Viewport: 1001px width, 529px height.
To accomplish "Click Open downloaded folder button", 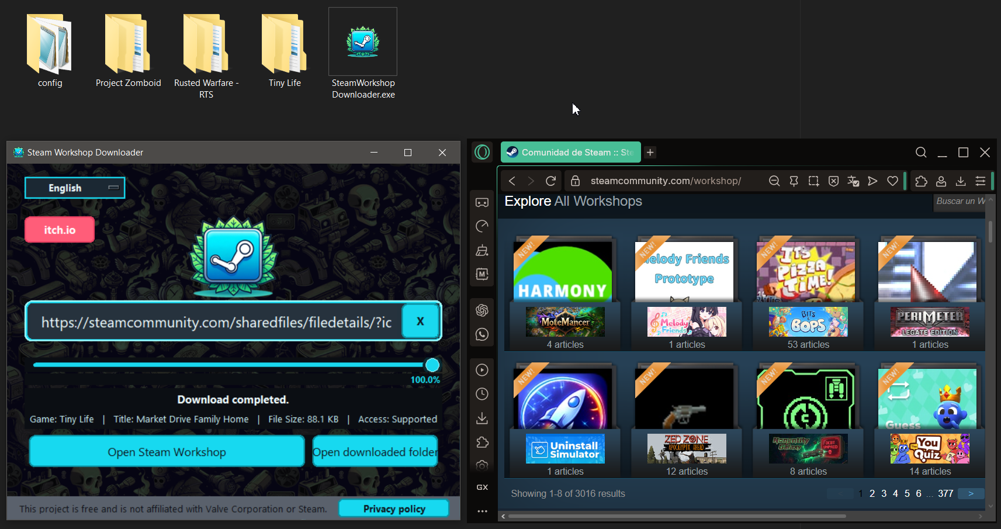I will coord(375,452).
